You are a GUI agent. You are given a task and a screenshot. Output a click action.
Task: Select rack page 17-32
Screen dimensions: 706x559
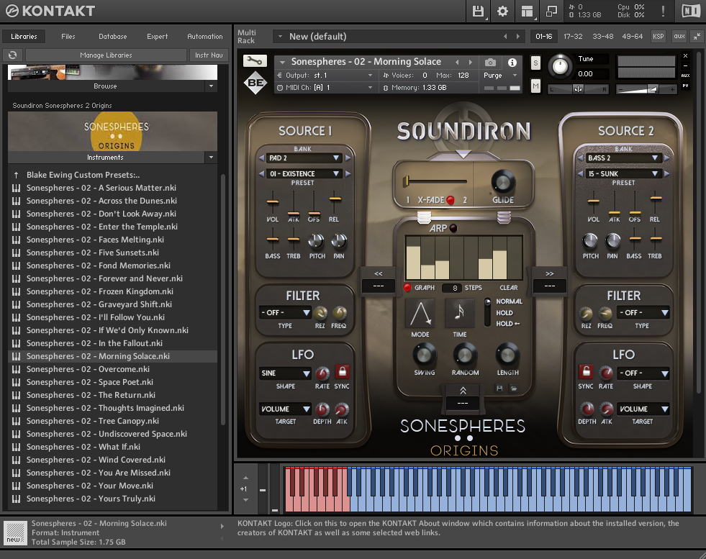click(x=573, y=37)
